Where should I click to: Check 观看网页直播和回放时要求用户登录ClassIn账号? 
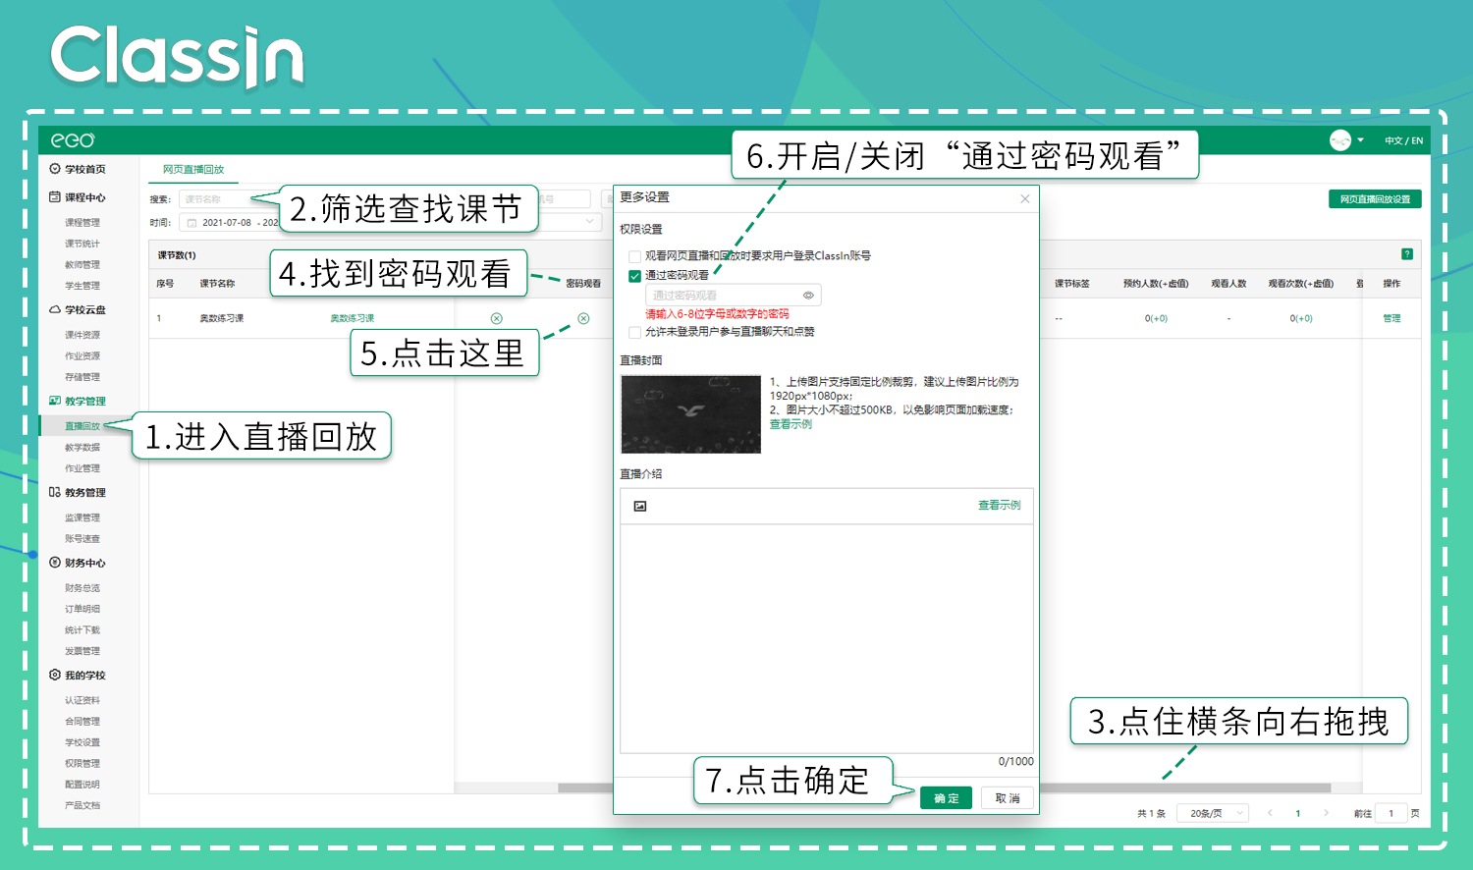pos(634,256)
